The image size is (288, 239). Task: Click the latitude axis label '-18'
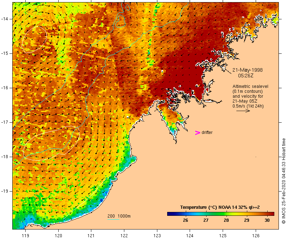coord(5,157)
